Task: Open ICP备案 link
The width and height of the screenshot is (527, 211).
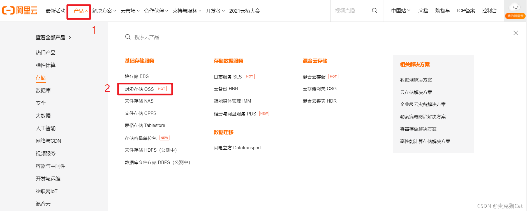Action: click(x=466, y=11)
